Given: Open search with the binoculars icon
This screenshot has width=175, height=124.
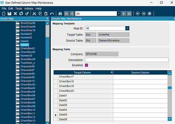Looking at the screenshot, I should point(60,14).
